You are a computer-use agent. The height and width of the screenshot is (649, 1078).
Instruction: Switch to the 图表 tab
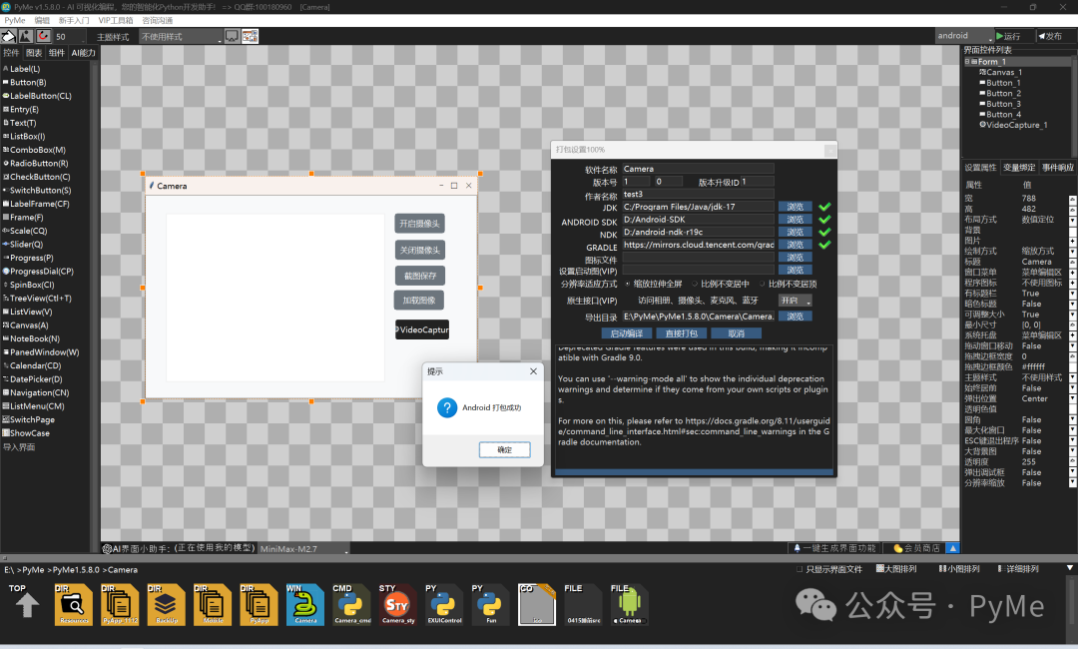click(x=34, y=52)
